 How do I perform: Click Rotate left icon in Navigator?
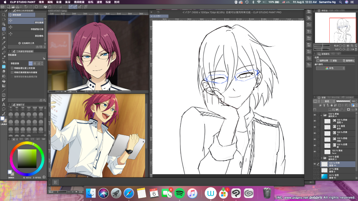click(x=340, y=49)
